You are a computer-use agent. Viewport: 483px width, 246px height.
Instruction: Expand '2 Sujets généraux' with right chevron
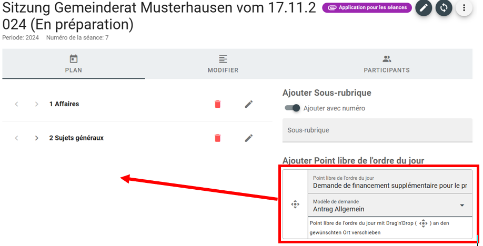(36, 138)
